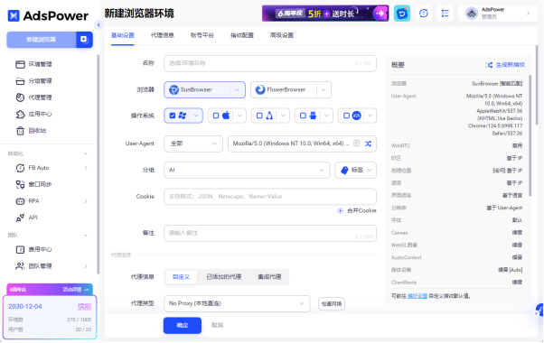Collapse the left sidebar
The height and width of the screenshot is (343, 544).
pos(98,24)
